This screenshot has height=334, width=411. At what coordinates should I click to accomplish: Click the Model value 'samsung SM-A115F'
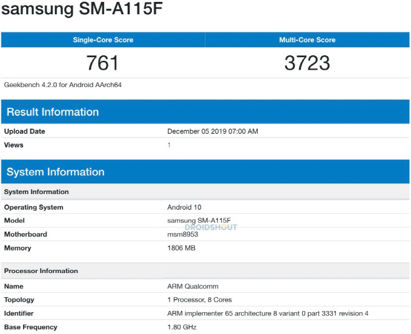199,220
